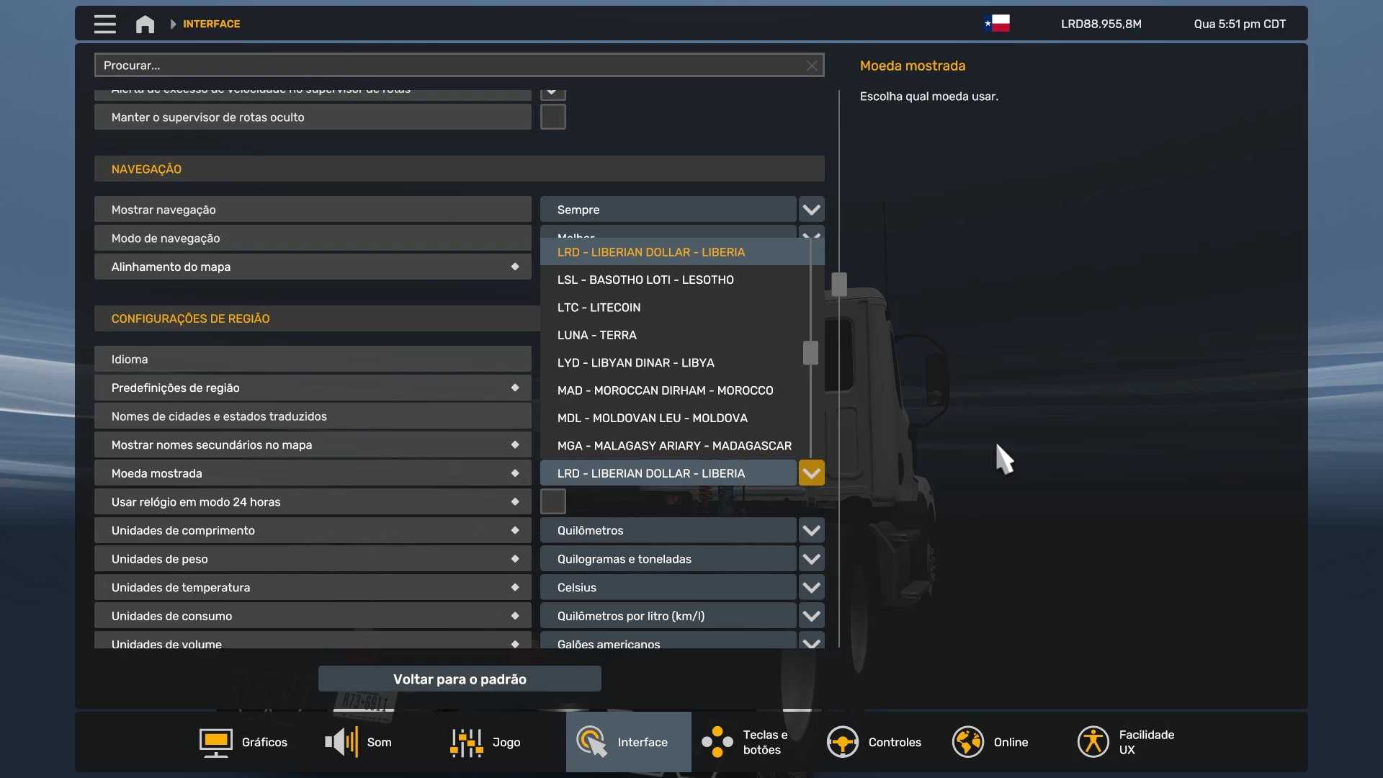The image size is (1383, 778).
Task: Open Gráficos settings monitor icon
Action: click(215, 742)
